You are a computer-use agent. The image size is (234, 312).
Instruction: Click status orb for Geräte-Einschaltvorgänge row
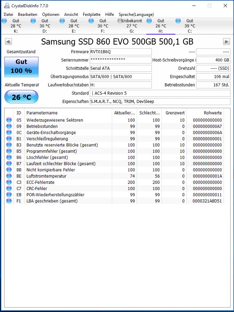[x=9, y=132]
